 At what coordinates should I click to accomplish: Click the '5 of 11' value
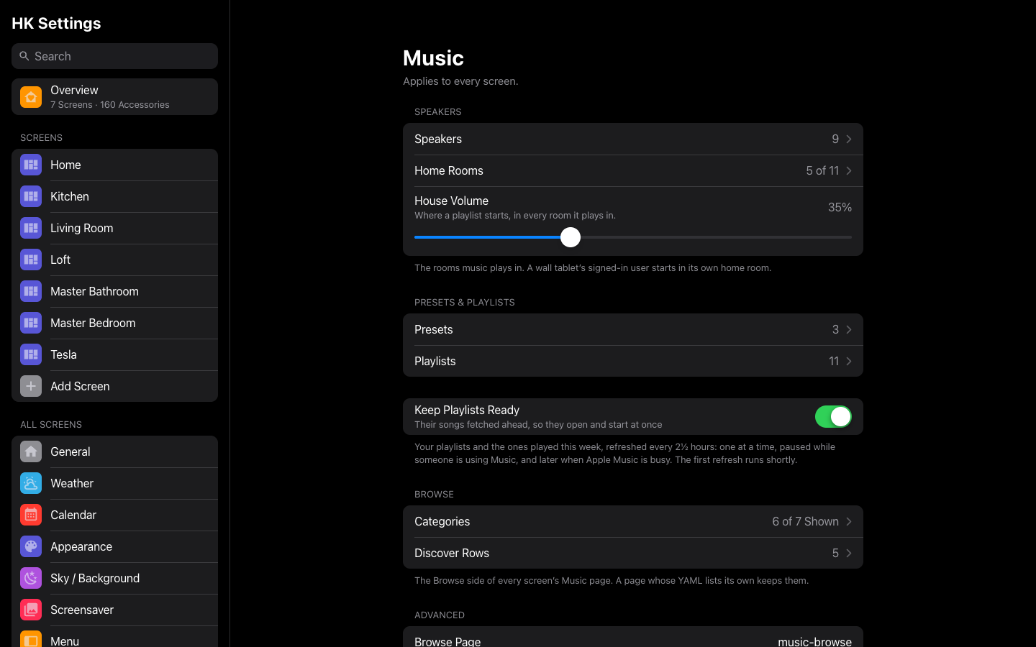pos(822,170)
